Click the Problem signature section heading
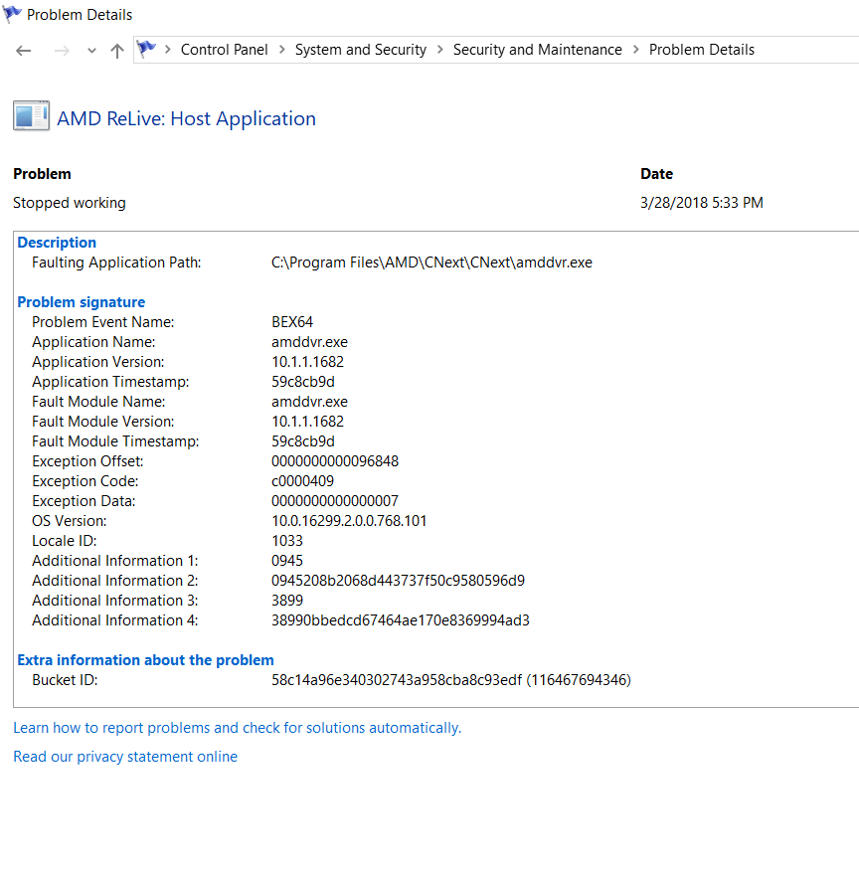The height and width of the screenshot is (878, 859). [82, 302]
